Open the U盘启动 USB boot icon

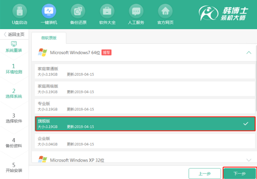(x=20, y=11)
